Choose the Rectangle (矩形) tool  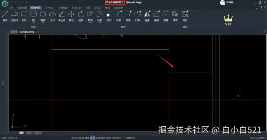click(24, 16)
